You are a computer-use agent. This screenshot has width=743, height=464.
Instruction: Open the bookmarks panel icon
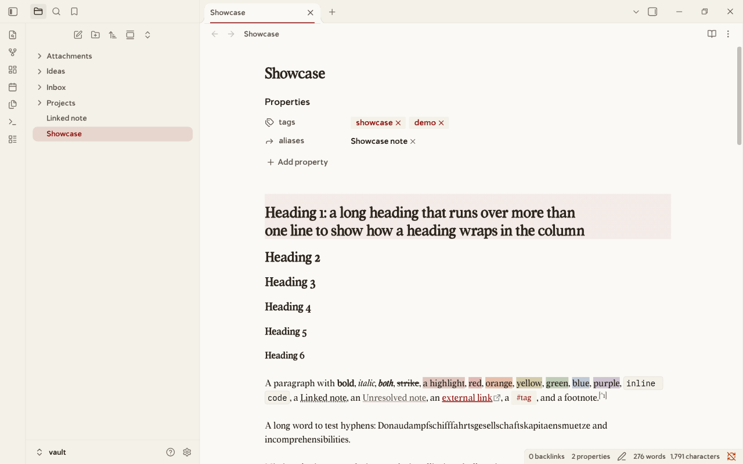[x=74, y=12]
